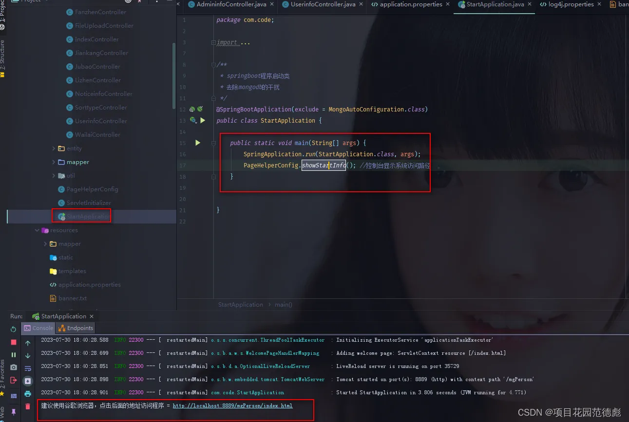Image resolution: width=629 pixels, height=422 pixels.
Task: Run main method from line 15 gutter
Action: pyautogui.click(x=198, y=143)
